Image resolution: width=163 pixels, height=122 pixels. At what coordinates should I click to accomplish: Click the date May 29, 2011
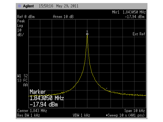pyautogui.click(x=67, y=6)
